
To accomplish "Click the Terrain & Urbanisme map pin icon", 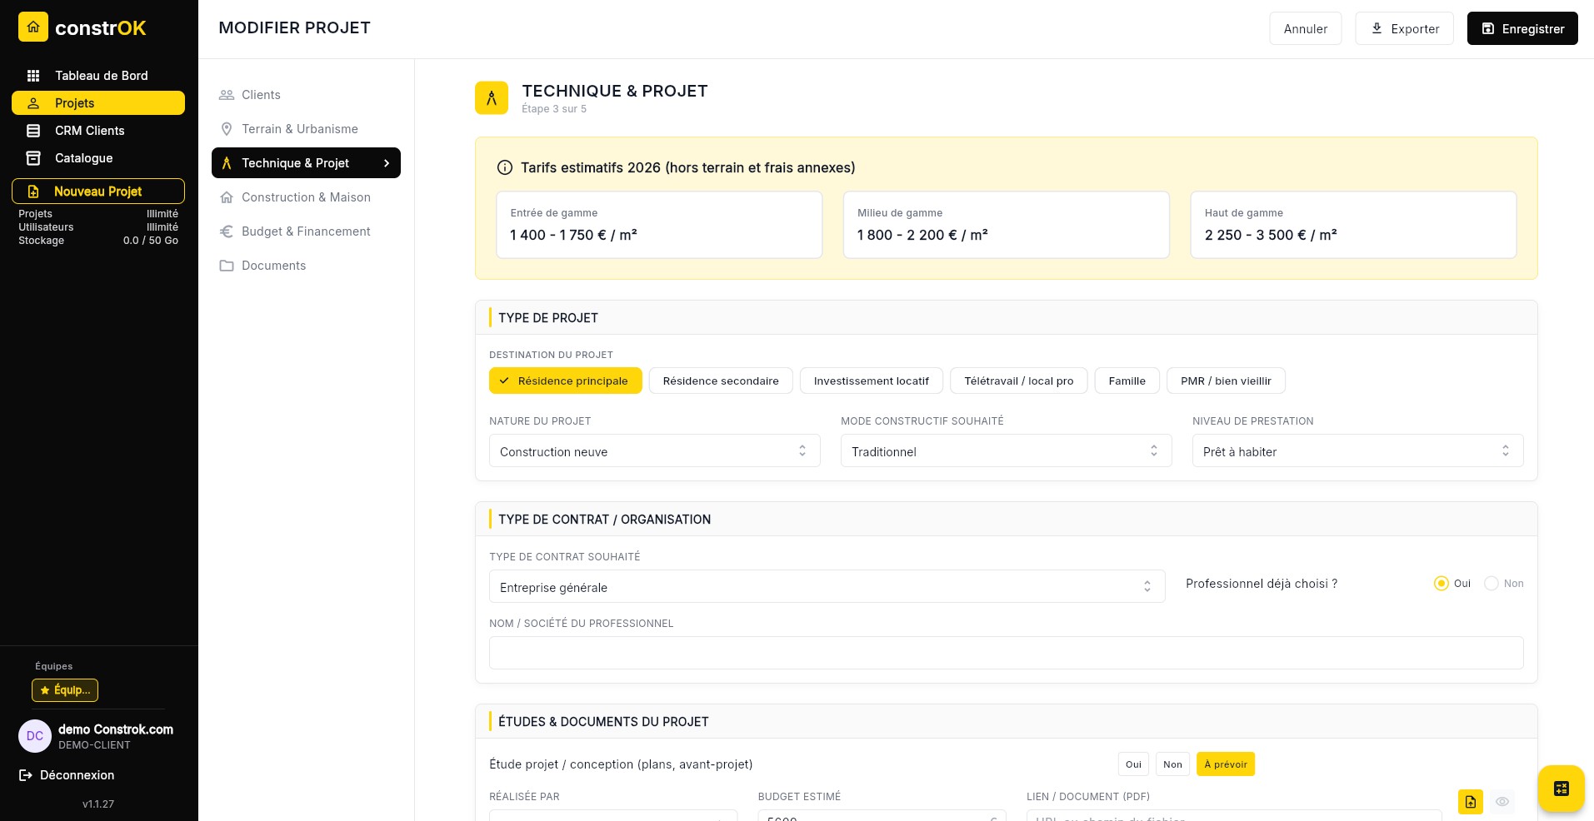I will tap(226, 128).
